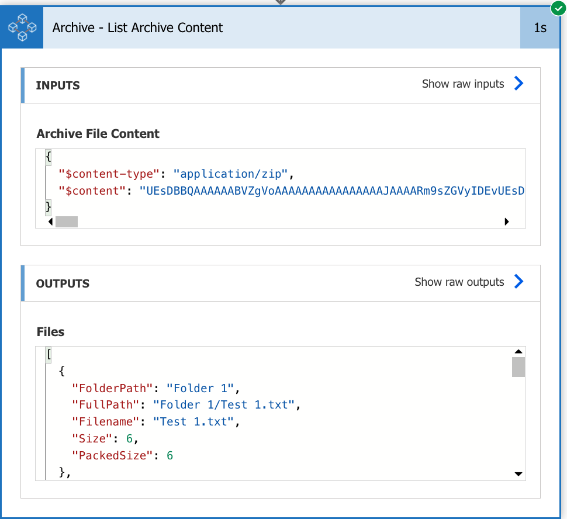Click left scroll arrow in Archive File Content
The height and width of the screenshot is (519, 567).
click(51, 222)
